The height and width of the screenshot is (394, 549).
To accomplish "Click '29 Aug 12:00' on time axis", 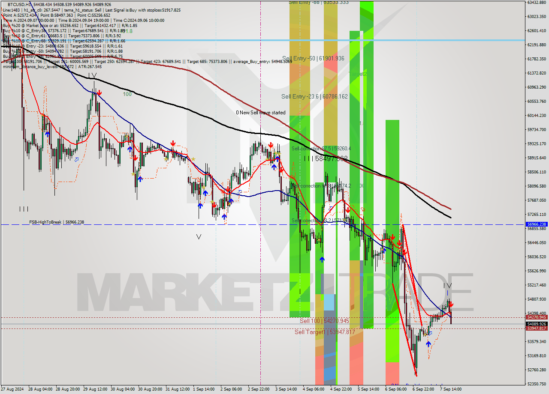I will [95, 389].
